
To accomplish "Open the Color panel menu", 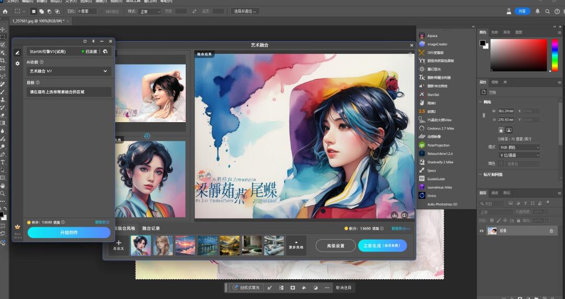I will pyautogui.click(x=560, y=32).
